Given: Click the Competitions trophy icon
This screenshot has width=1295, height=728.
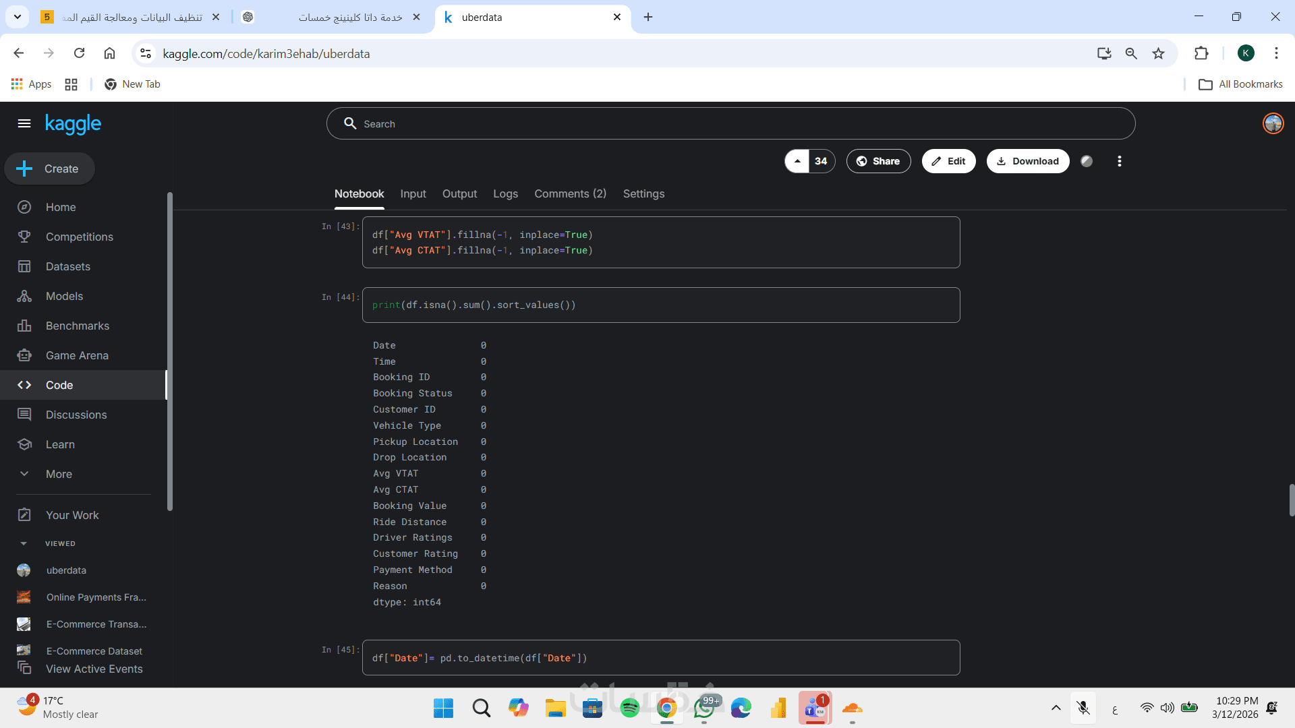Looking at the screenshot, I should (x=24, y=237).
